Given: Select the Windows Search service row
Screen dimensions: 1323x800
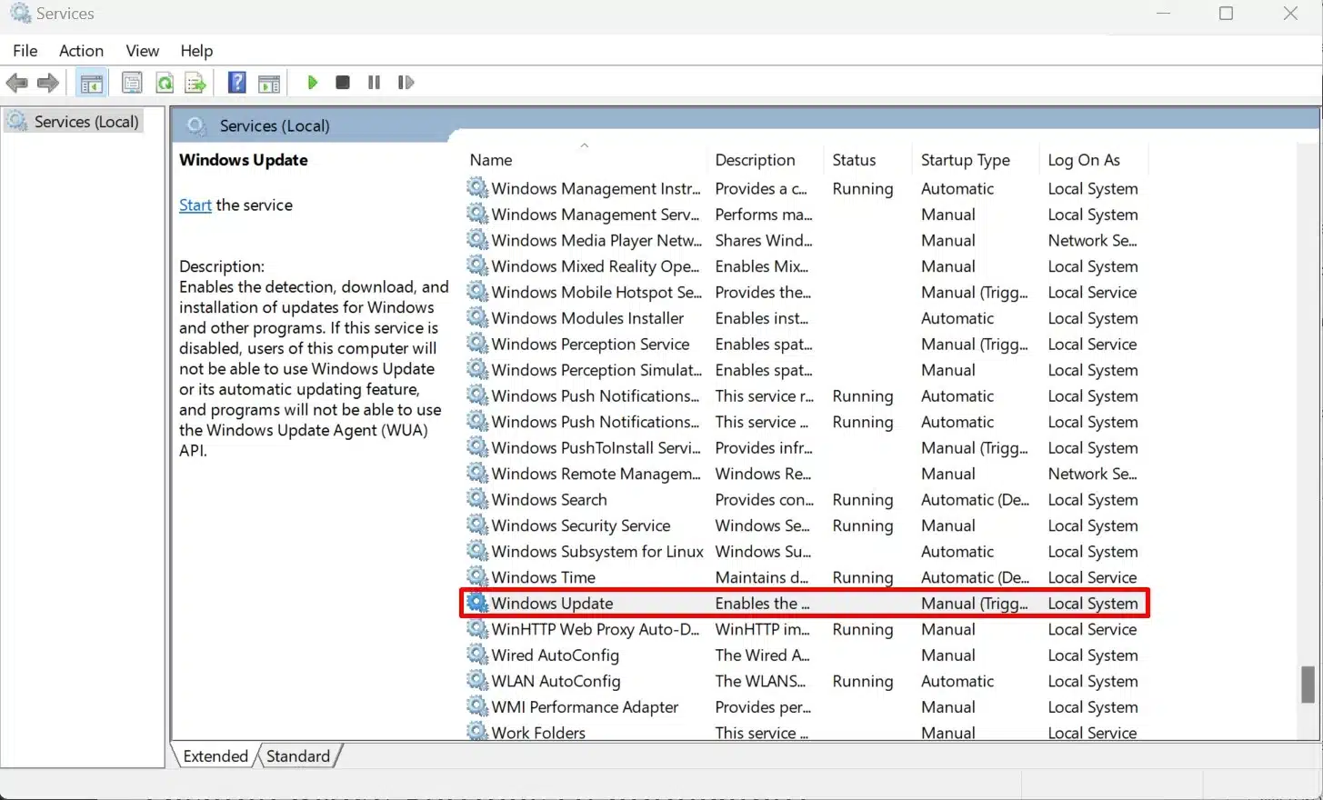Looking at the screenshot, I should point(548,499).
